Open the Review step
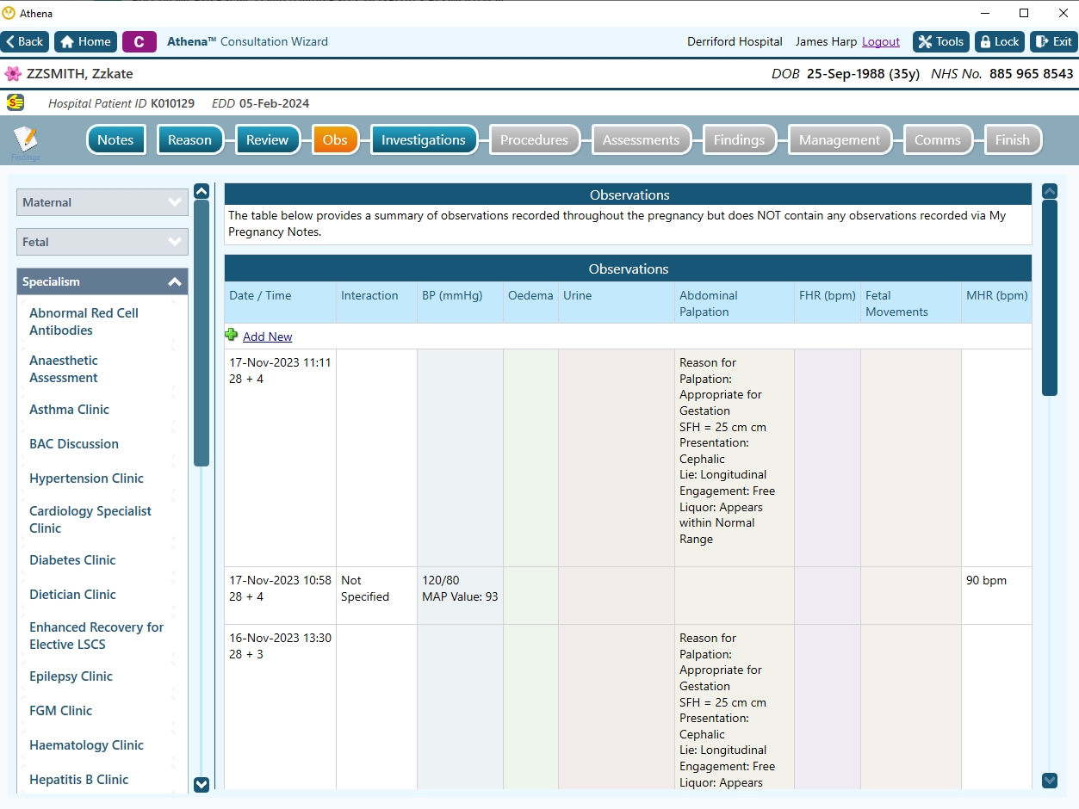Screen dimensions: 1079x809 [267, 140]
